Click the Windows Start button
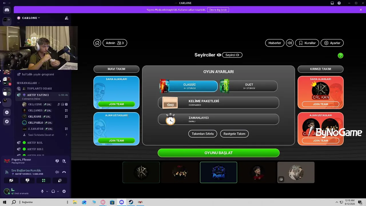The height and width of the screenshot is (206, 366). coord(5,202)
